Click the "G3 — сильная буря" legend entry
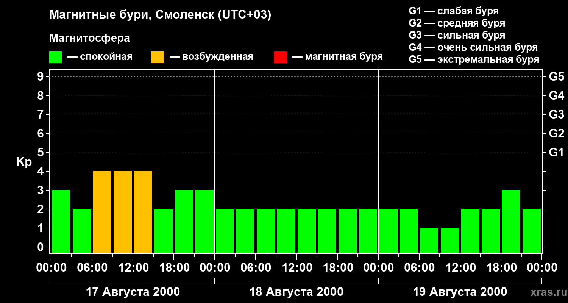 (457, 35)
